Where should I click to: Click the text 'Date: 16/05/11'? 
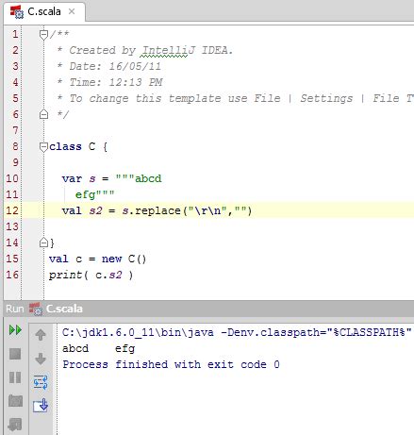click(115, 66)
